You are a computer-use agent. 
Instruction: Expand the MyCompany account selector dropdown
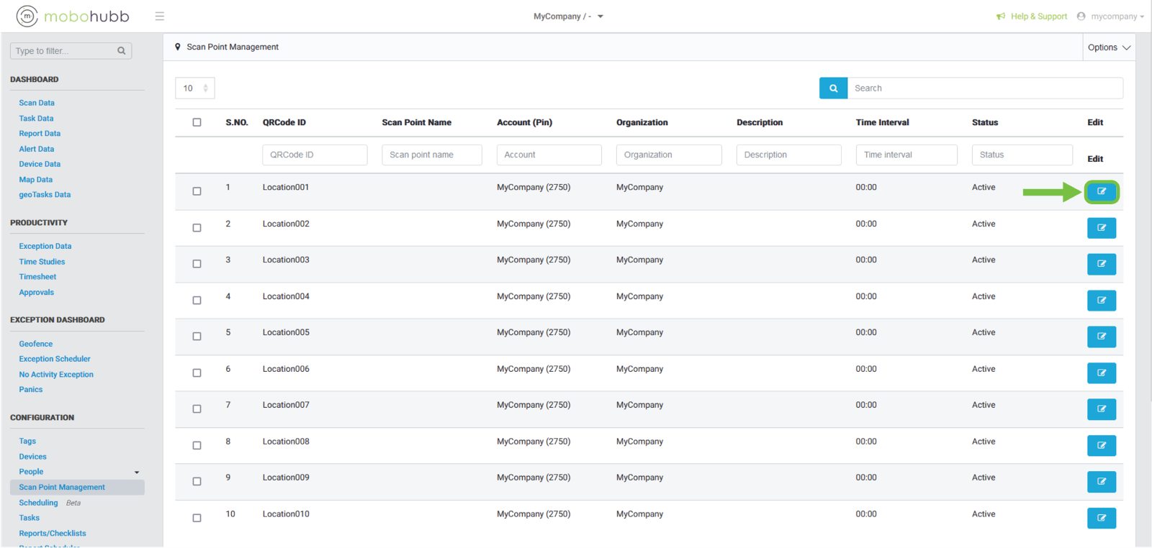[x=568, y=17]
